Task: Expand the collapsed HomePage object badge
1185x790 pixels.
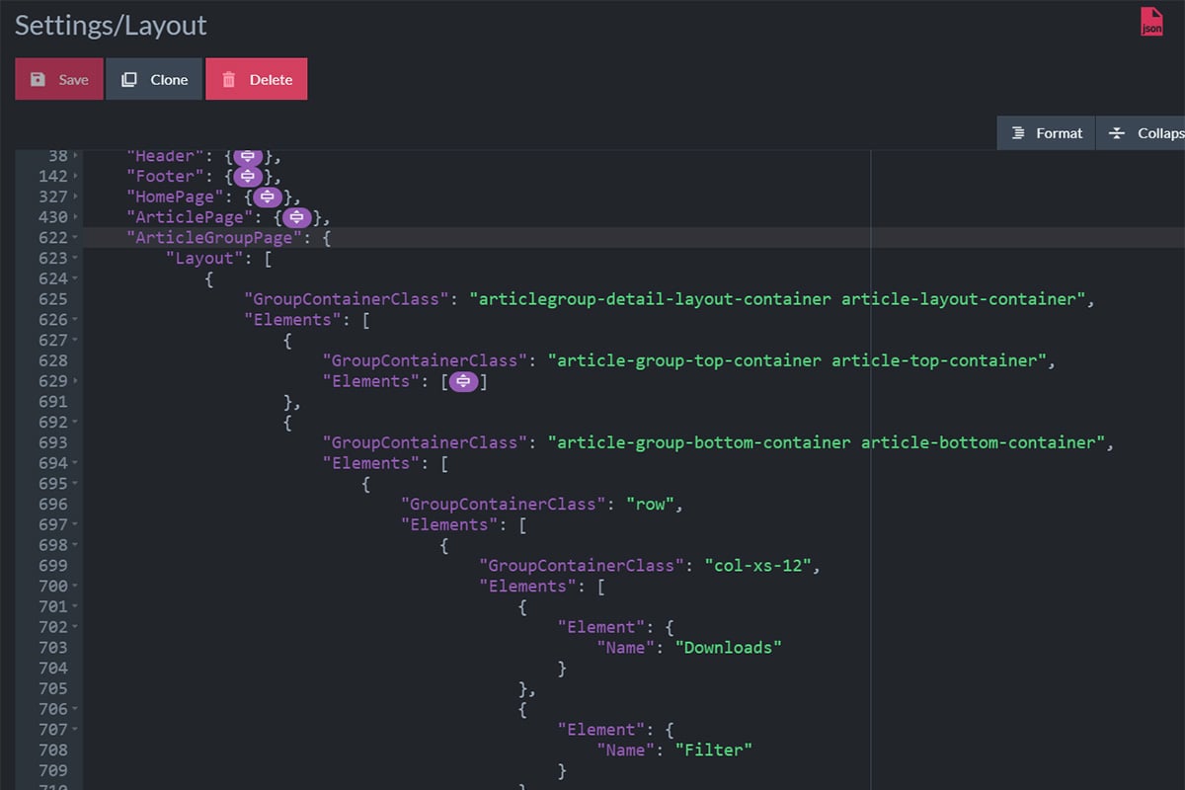Action: [268, 197]
